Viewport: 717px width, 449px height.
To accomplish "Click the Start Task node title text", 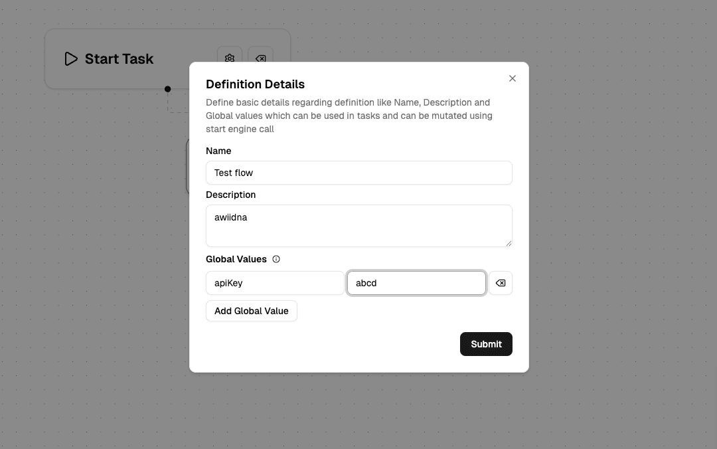I will [119, 59].
